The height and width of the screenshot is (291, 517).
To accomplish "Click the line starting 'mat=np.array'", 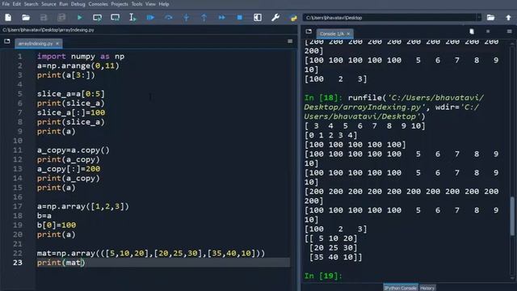I will 151,253.
